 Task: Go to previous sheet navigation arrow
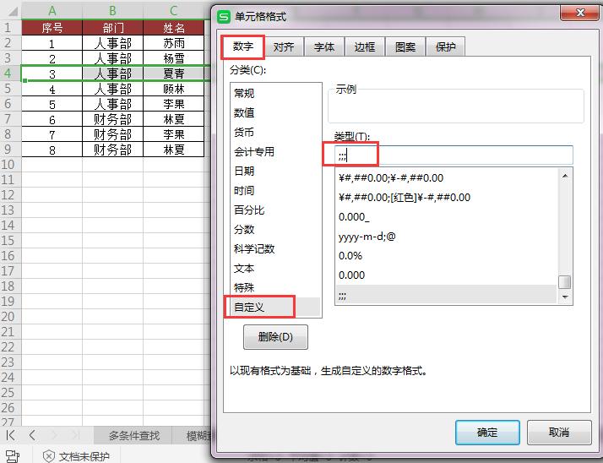(32, 435)
